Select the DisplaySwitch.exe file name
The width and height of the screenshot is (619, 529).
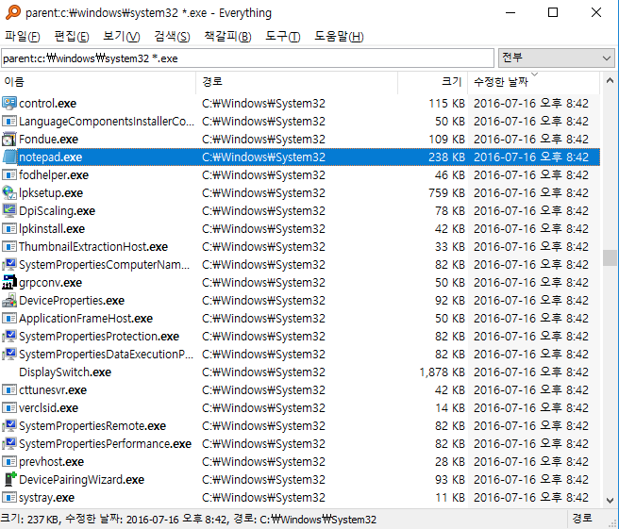pos(65,372)
